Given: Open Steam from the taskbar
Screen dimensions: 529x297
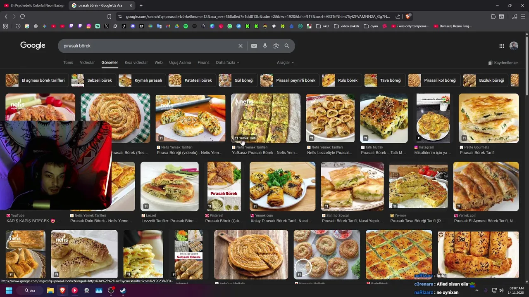Looking at the screenshot, I should (x=123, y=290).
